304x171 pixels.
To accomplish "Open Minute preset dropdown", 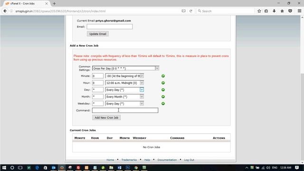I will point(124,76).
